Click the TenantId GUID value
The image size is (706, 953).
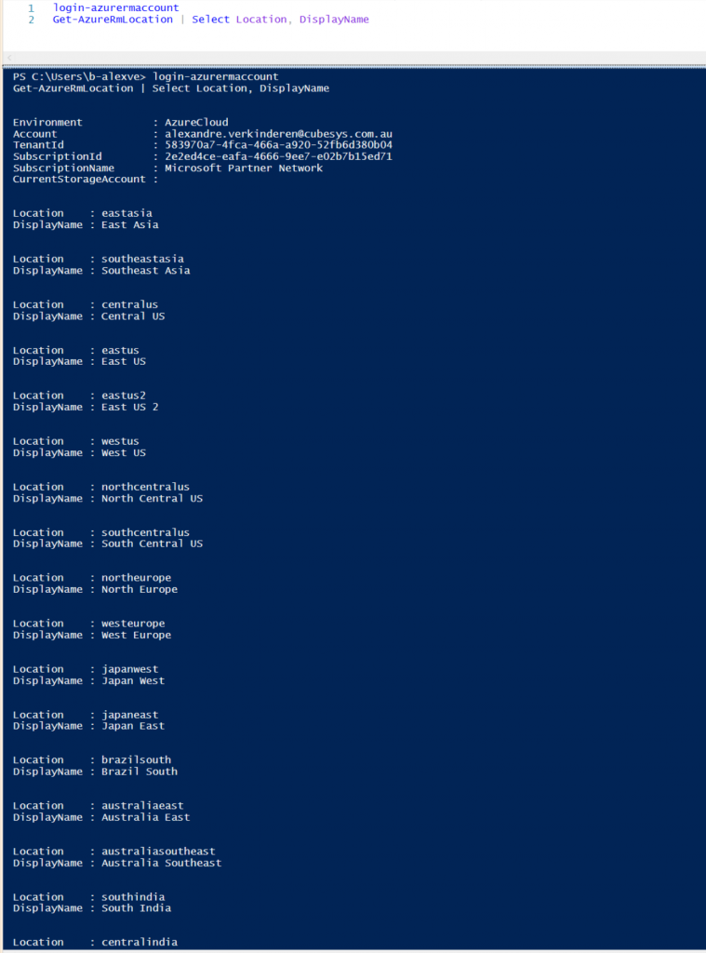pyautogui.click(x=278, y=145)
